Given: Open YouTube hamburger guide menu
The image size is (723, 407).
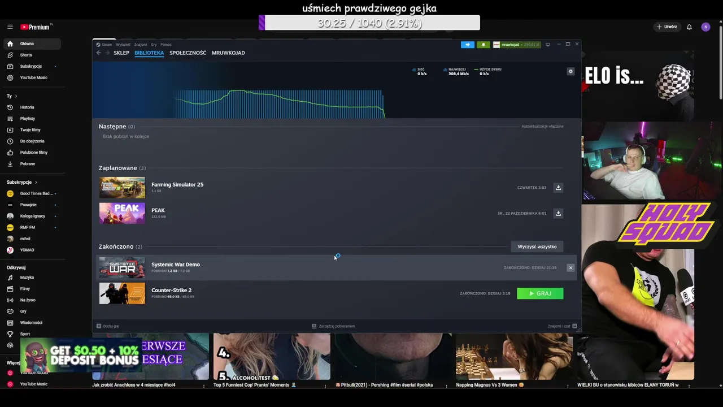Looking at the screenshot, I should 10,27.
